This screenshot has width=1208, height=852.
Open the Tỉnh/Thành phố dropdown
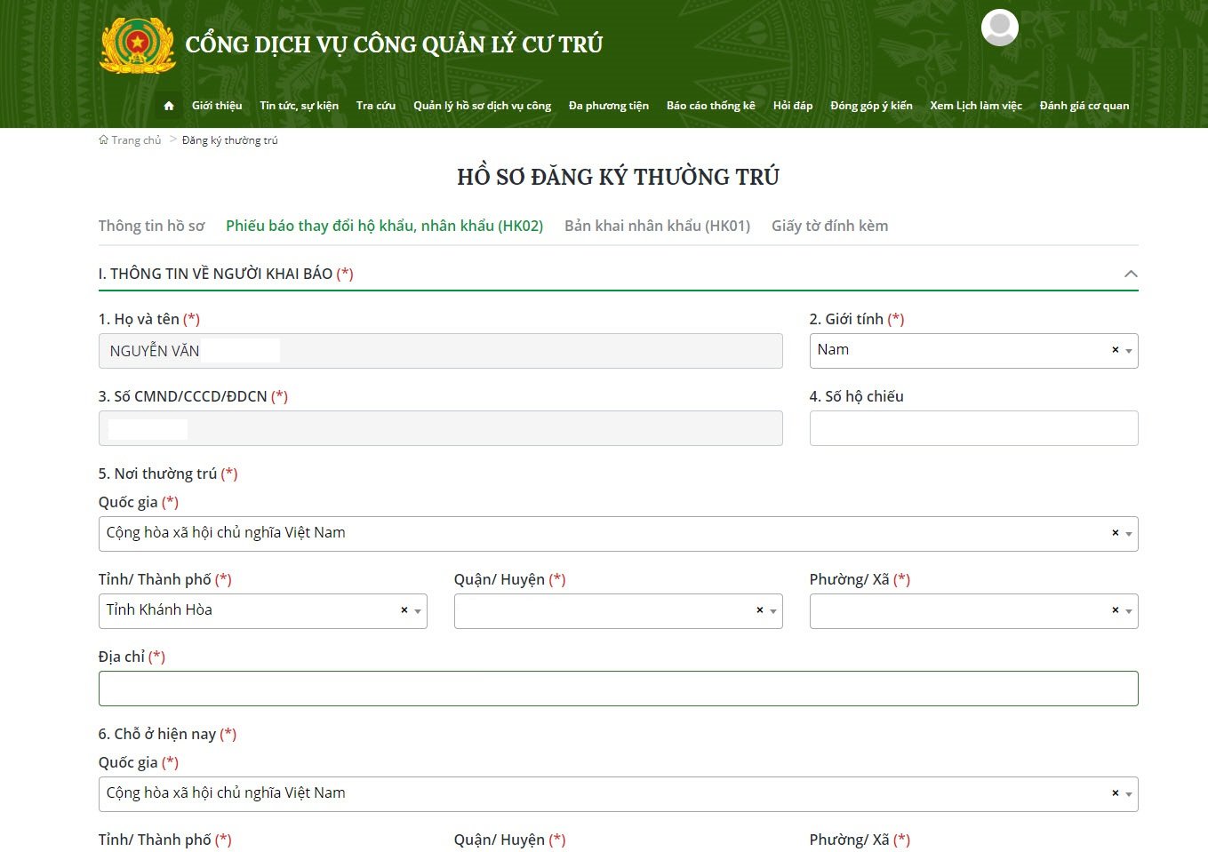pyautogui.click(x=418, y=611)
